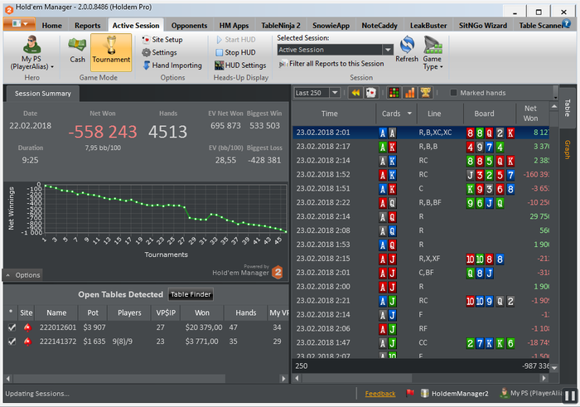Open the Settings gear option
This screenshot has width=580, height=407.
click(159, 52)
